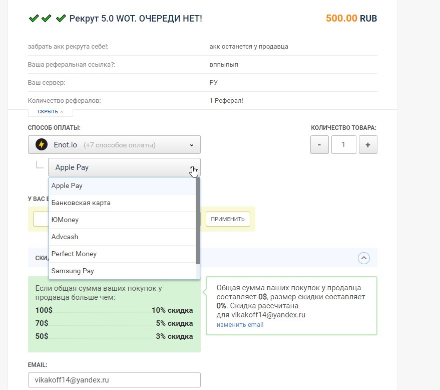Click the promo code input field

41,219
